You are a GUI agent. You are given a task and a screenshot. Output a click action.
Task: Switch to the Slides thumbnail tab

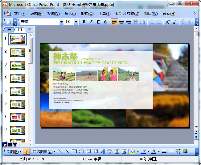20,30
